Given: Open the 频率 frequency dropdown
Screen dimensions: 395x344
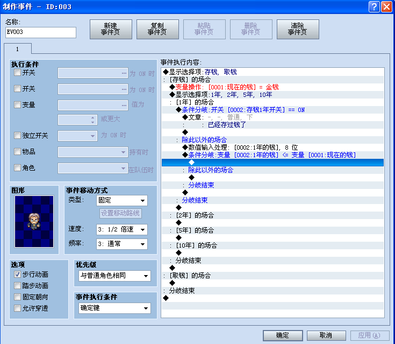Looking at the screenshot, I should coord(122,244).
